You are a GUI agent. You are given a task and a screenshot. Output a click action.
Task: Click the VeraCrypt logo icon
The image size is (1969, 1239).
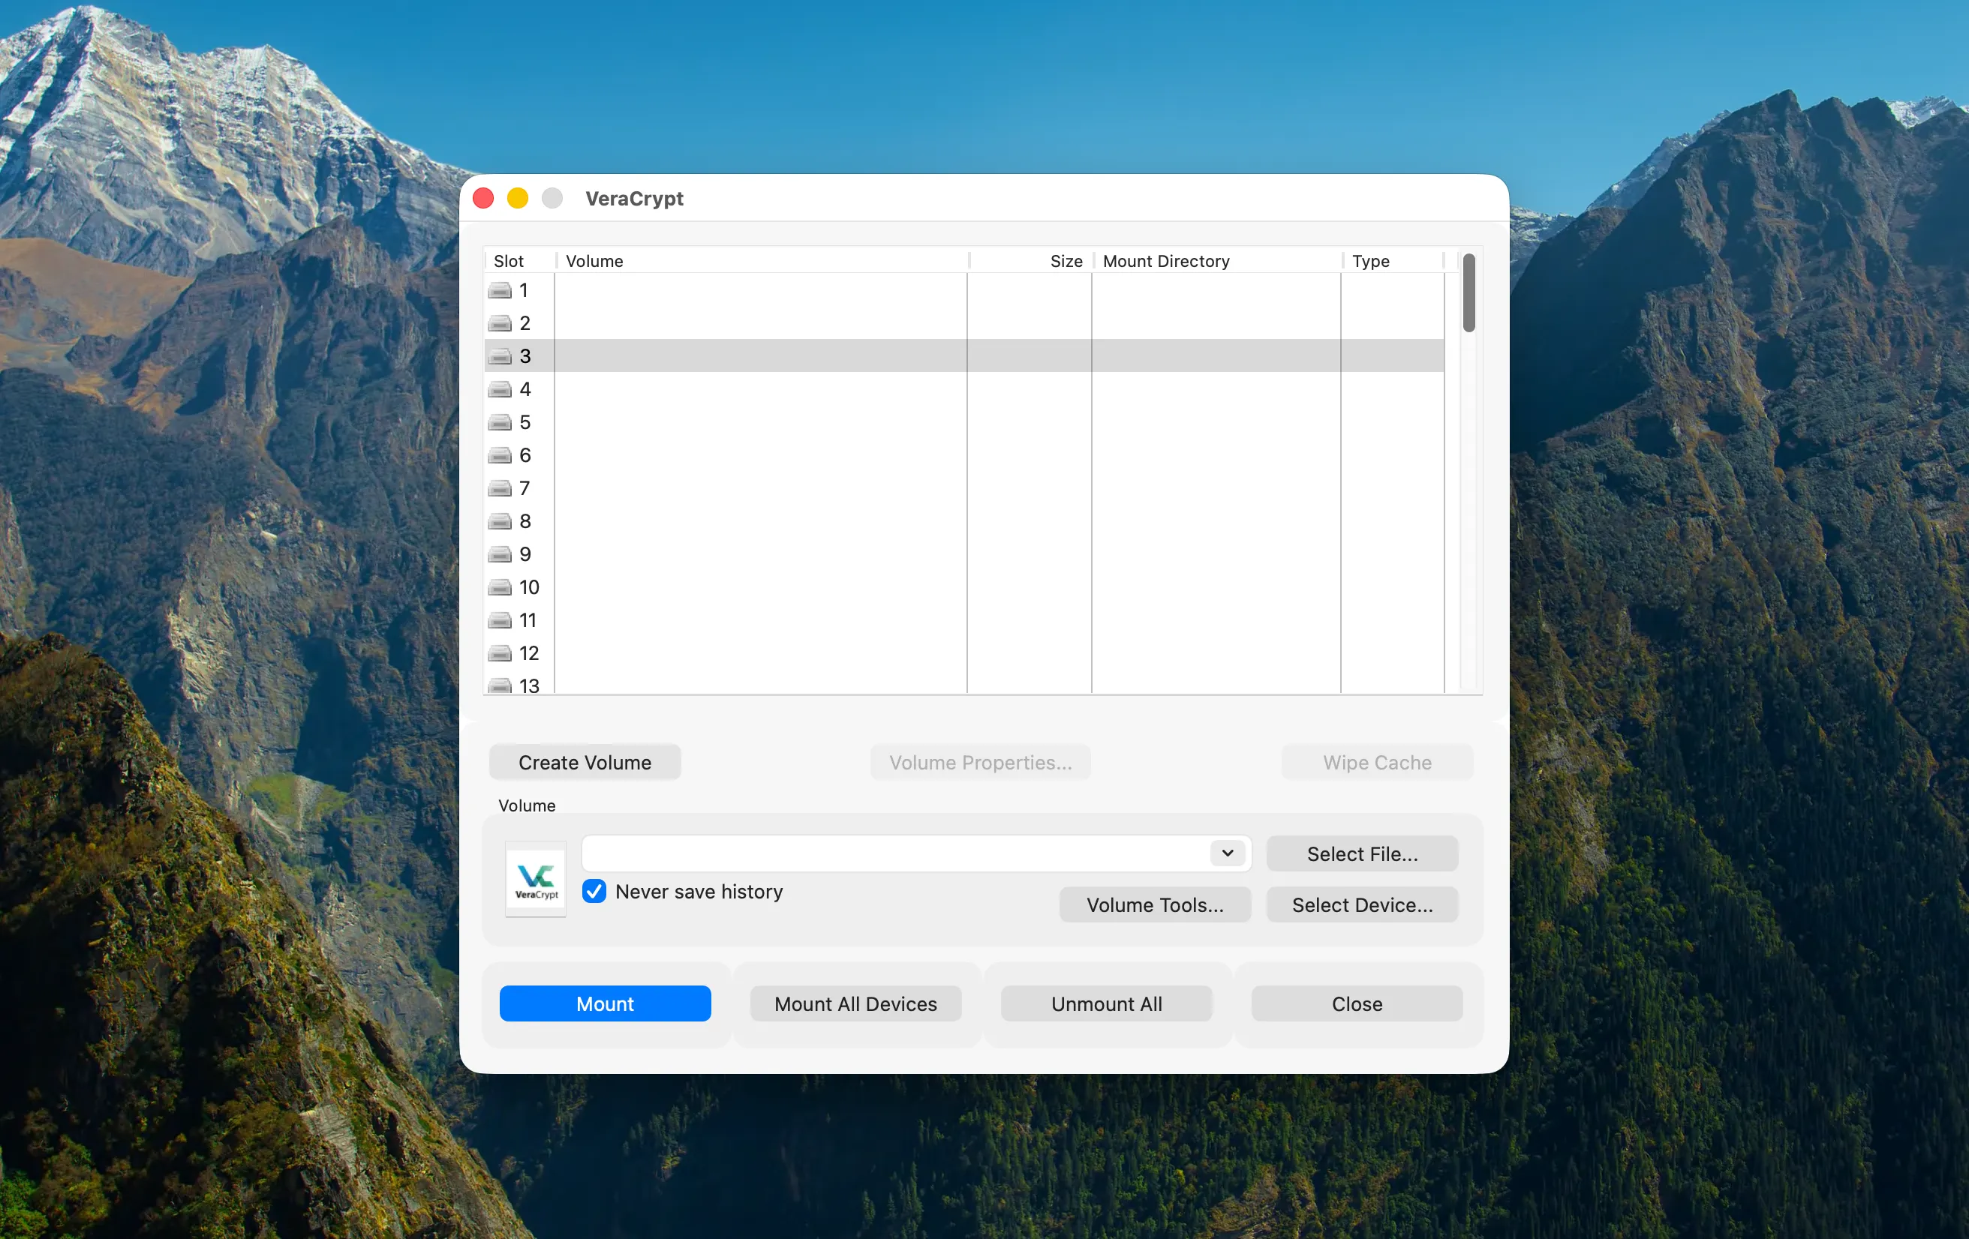pyautogui.click(x=536, y=878)
